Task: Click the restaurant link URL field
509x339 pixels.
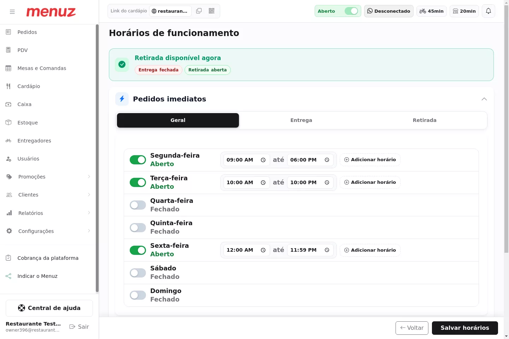Action: coord(170,11)
